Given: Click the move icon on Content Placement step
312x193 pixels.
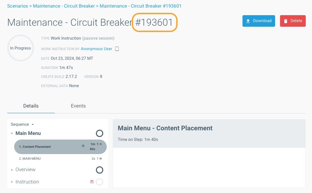Looking at the screenshot, I should click(83, 145).
